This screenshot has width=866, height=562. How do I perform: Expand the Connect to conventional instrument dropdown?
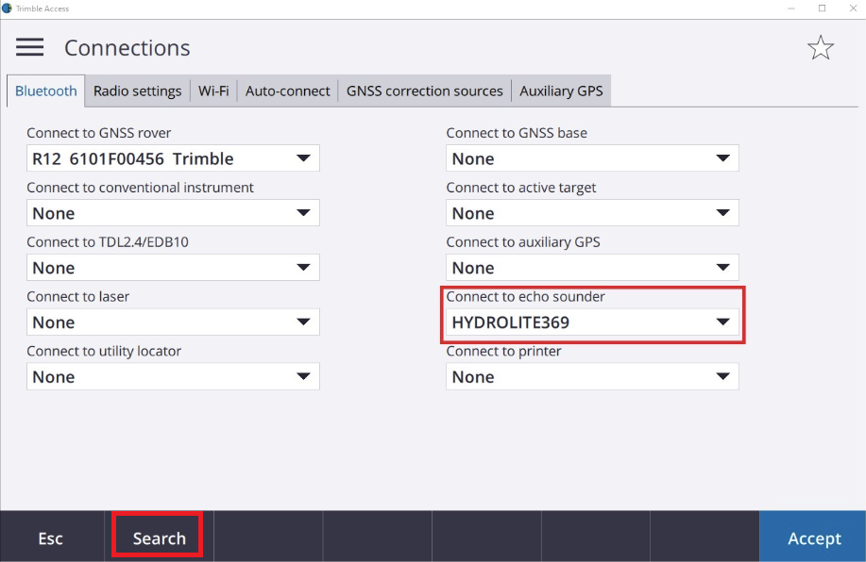[173, 213]
